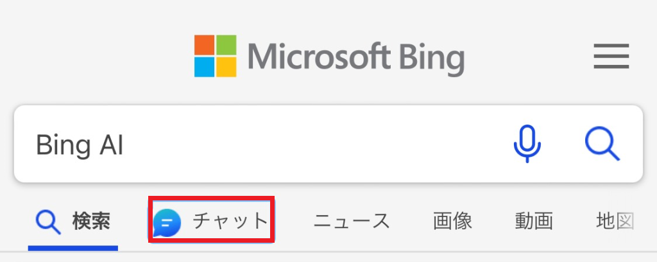Click the blank header area left of logo
The height and width of the screenshot is (262, 657).
96,57
